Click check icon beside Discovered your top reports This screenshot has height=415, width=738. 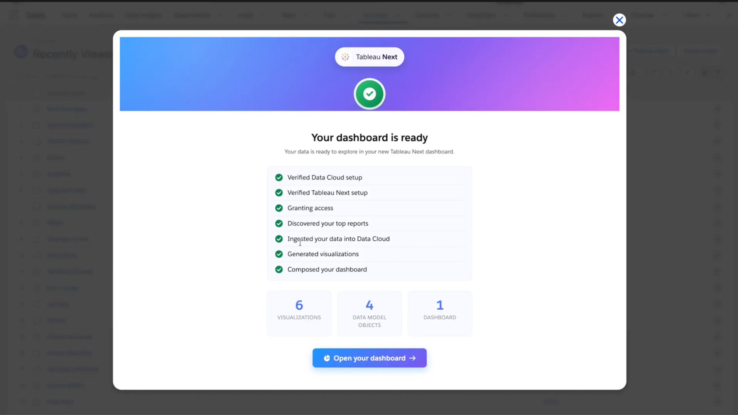coord(279,223)
